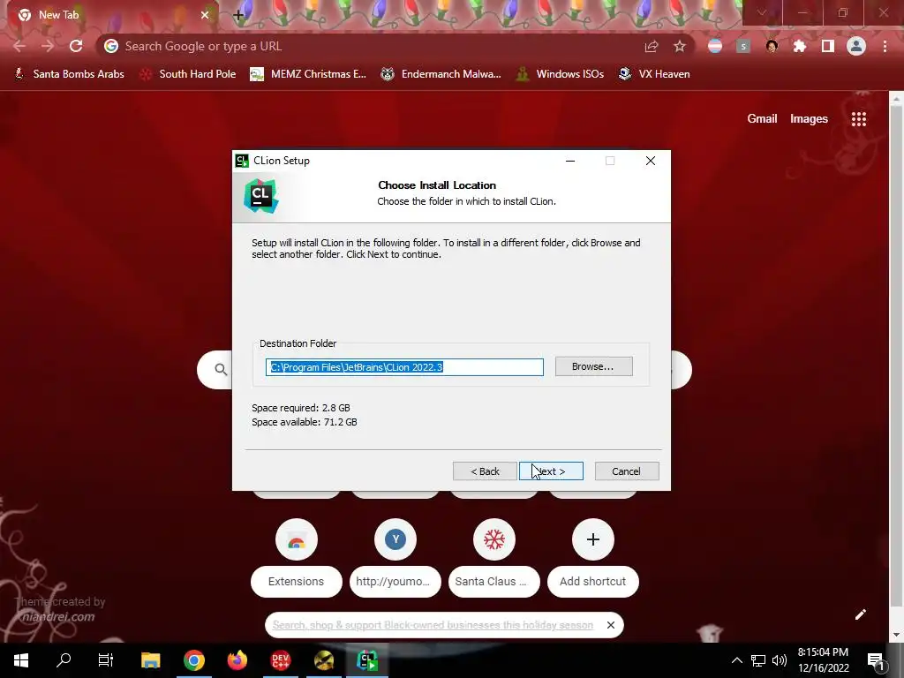Open the http://youmo... shortcut tile
This screenshot has height=678, width=904.
coord(395,558)
